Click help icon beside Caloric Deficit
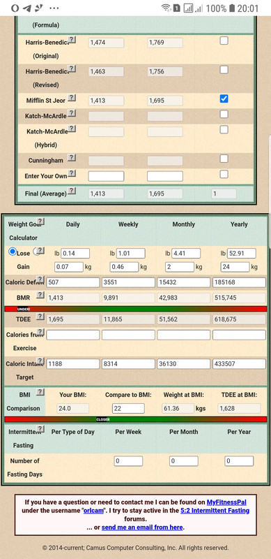 coord(40,279)
